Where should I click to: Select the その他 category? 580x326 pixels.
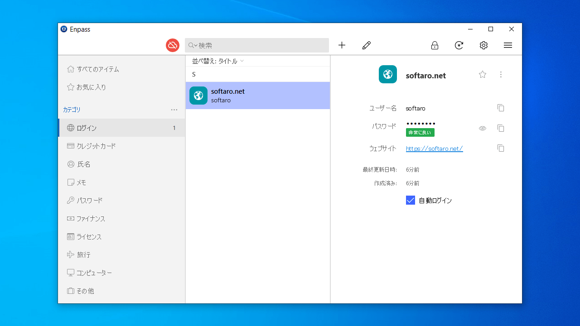point(121,291)
